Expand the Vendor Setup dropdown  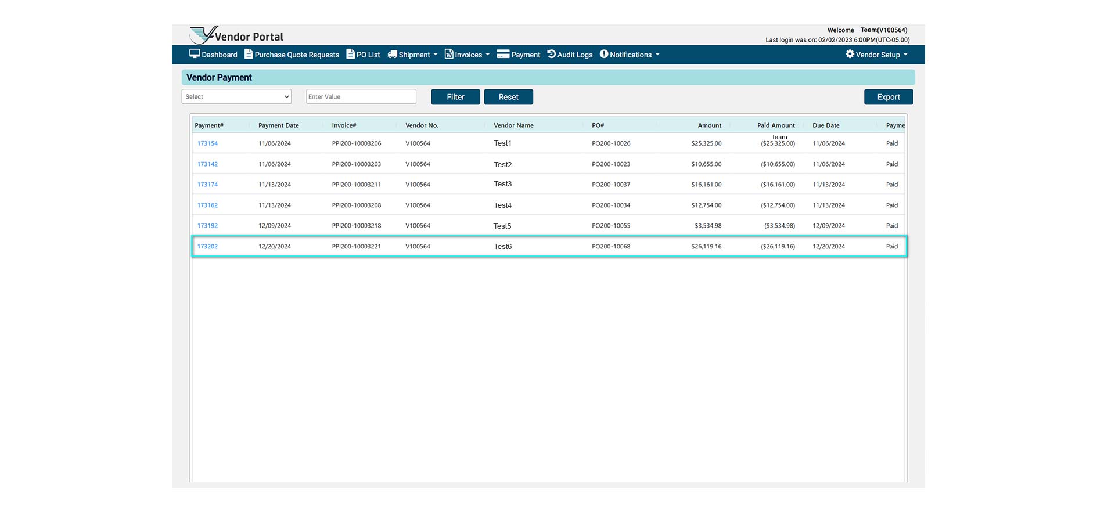[x=876, y=55]
